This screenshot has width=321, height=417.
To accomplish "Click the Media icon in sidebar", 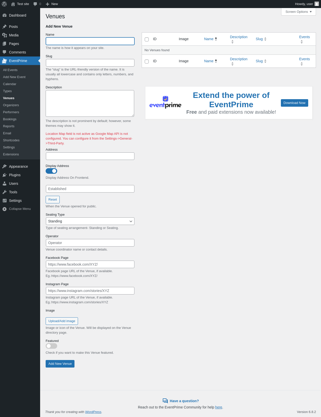I will [5, 35].
